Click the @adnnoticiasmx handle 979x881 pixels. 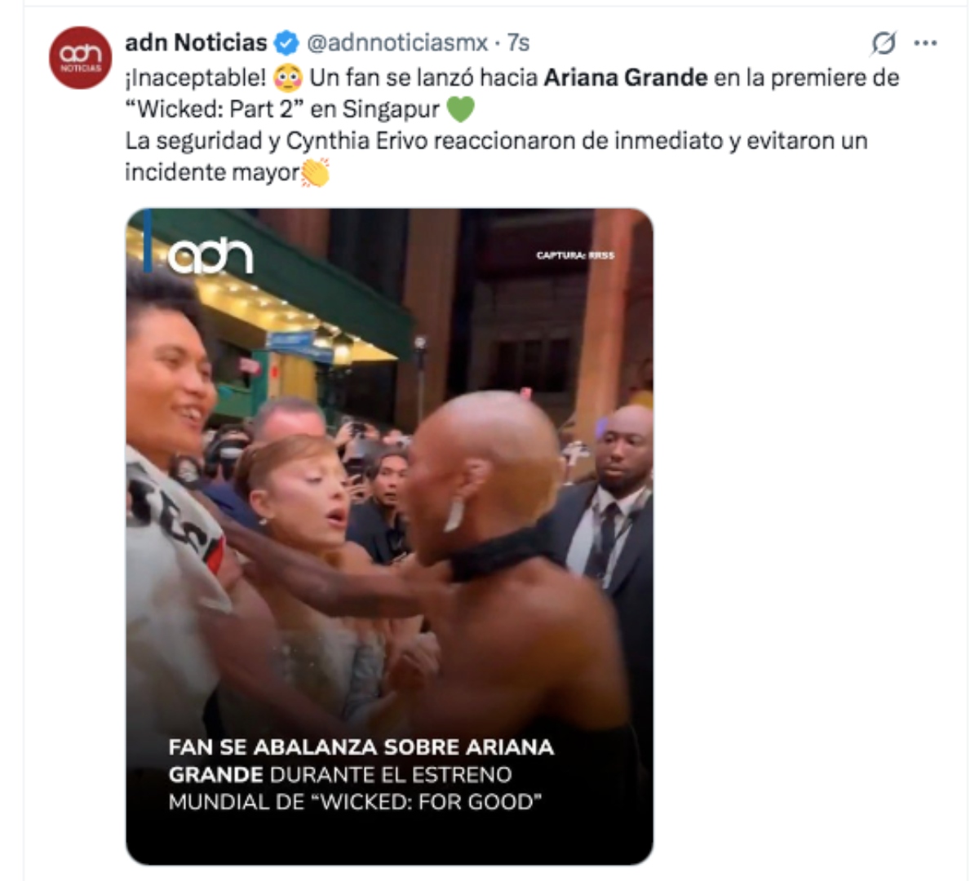(x=397, y=42)
